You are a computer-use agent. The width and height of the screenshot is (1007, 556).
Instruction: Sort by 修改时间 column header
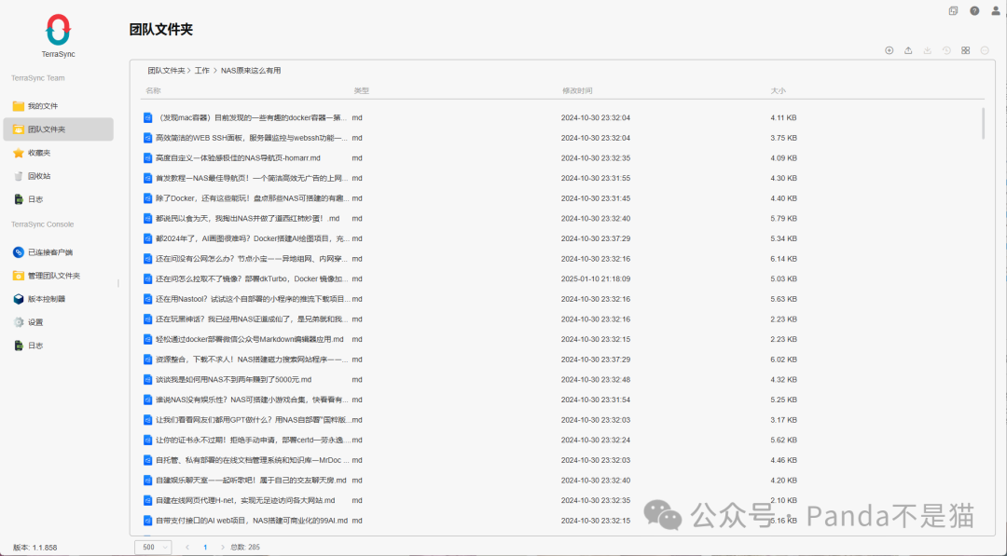click(577, 91)
